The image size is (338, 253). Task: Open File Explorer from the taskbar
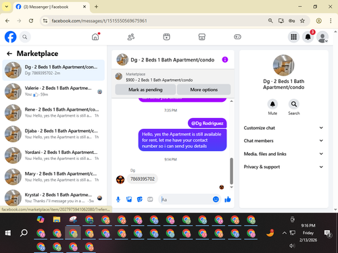57,219
